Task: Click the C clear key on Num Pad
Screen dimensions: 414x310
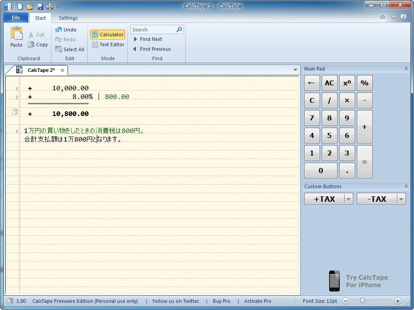Action: [x=312, y=101]
